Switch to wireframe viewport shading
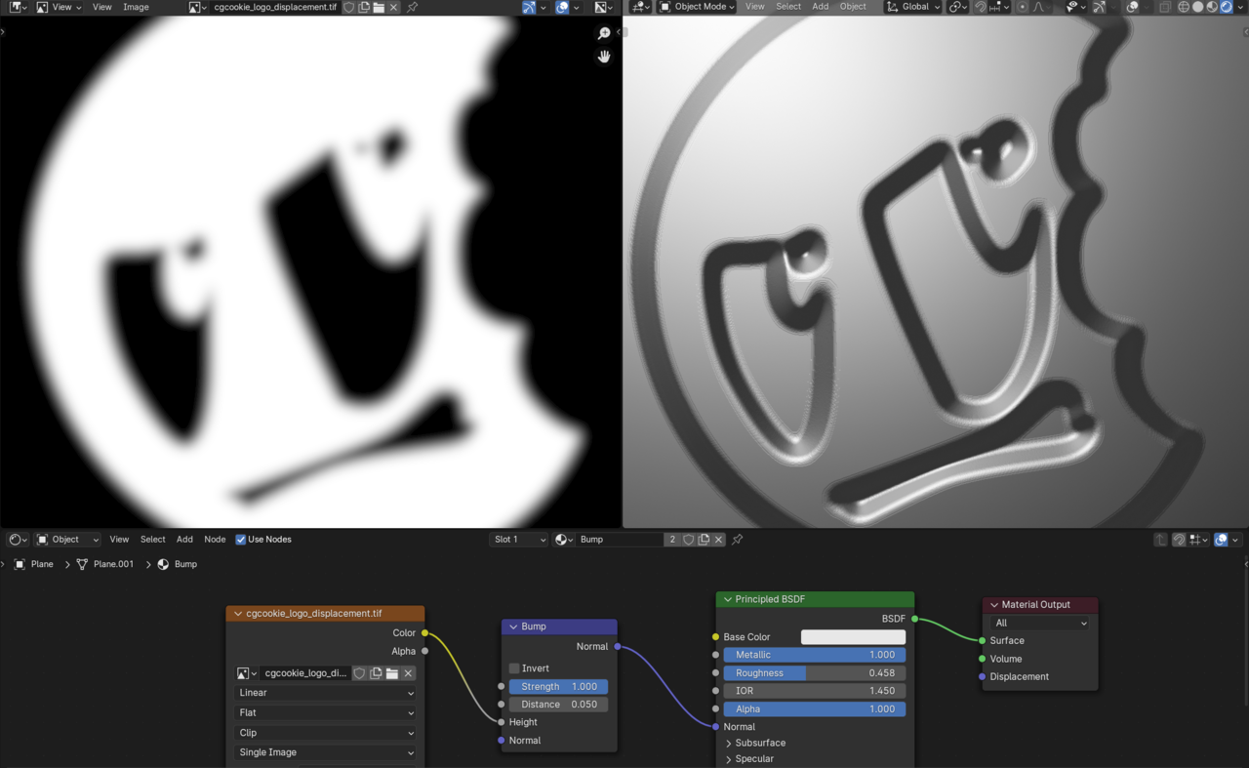This screenshot has height=768, width=1249. pos(1184,7)
